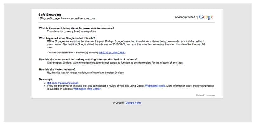Screen dimensions: 255x124
Task: Click 'Over the past 90 days, www.monetizemore.com' sentence
Action: (115, 63)
